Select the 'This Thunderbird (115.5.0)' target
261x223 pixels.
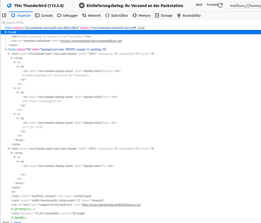pos(35,5)
